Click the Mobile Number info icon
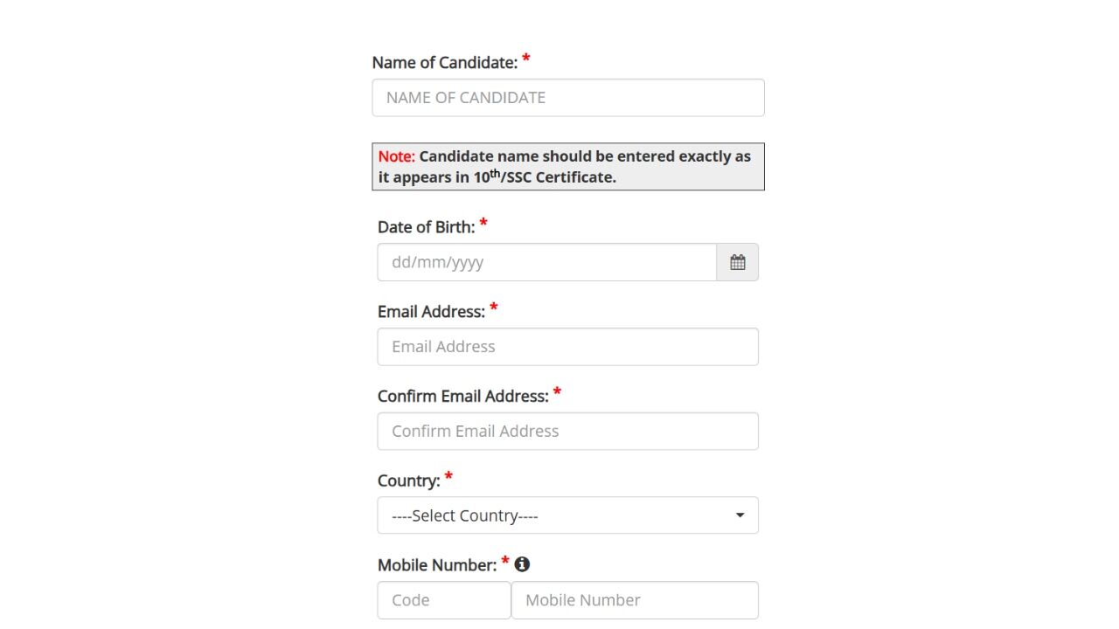 coord(522,564)
